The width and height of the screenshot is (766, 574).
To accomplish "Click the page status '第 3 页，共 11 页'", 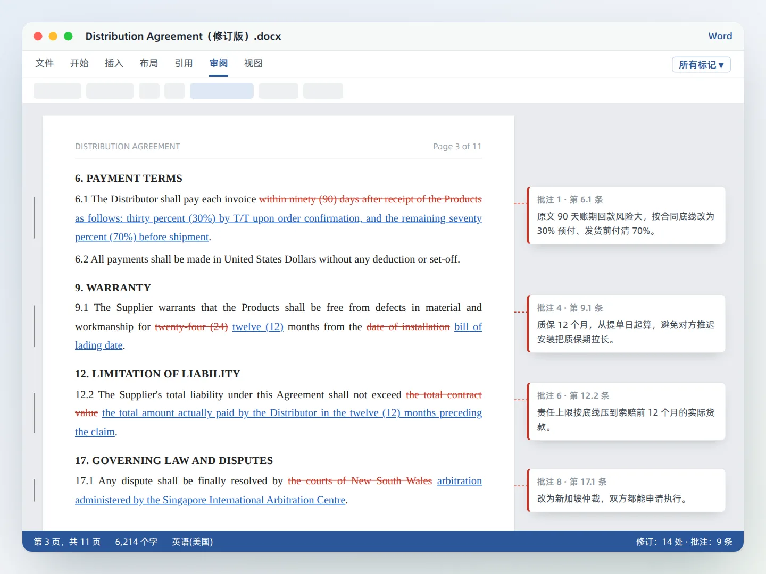I will click(67, 542).
